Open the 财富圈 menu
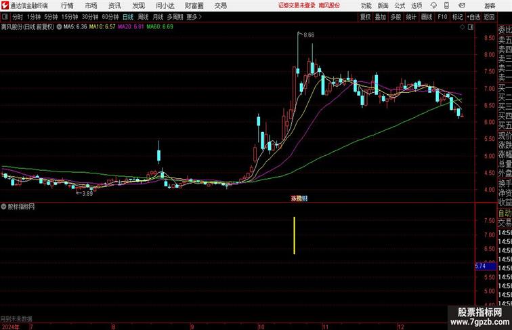The width and height of the screenshot is (512, 330). [194, 5]
